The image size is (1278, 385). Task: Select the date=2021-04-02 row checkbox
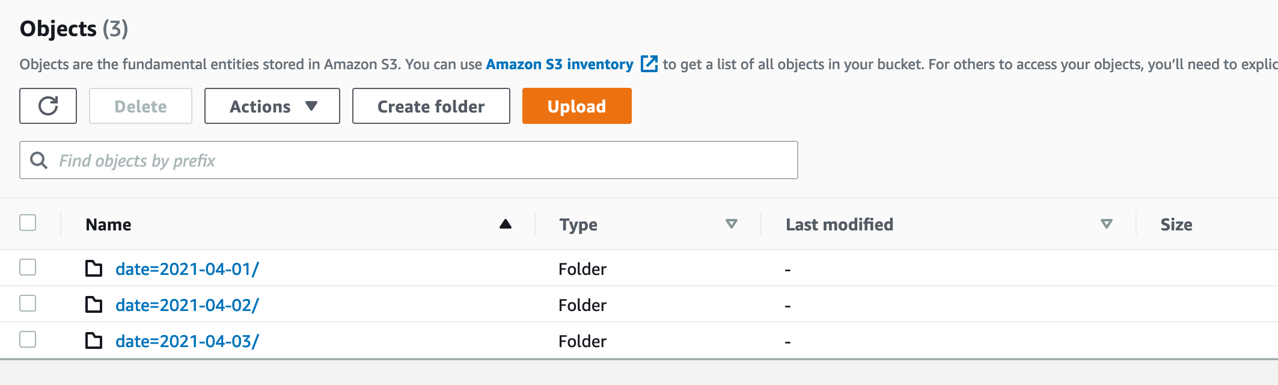[x=28, y=303]
